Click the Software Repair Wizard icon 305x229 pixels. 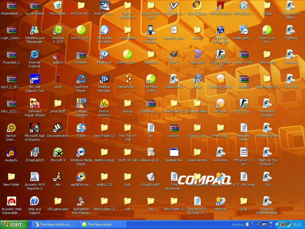click(x=35, y=103)
